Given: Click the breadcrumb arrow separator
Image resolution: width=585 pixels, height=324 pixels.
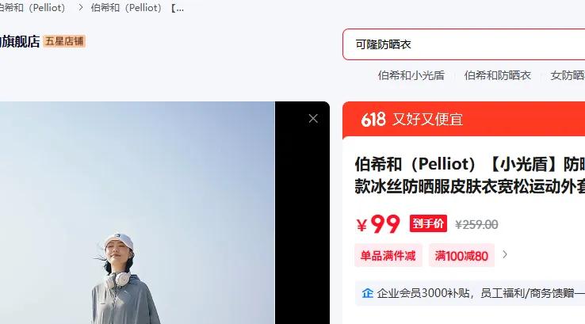Looking at the screenshot, I should 80,7.
